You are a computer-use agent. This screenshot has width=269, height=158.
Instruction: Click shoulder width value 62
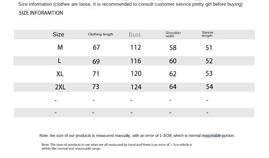tap(173, 74)
